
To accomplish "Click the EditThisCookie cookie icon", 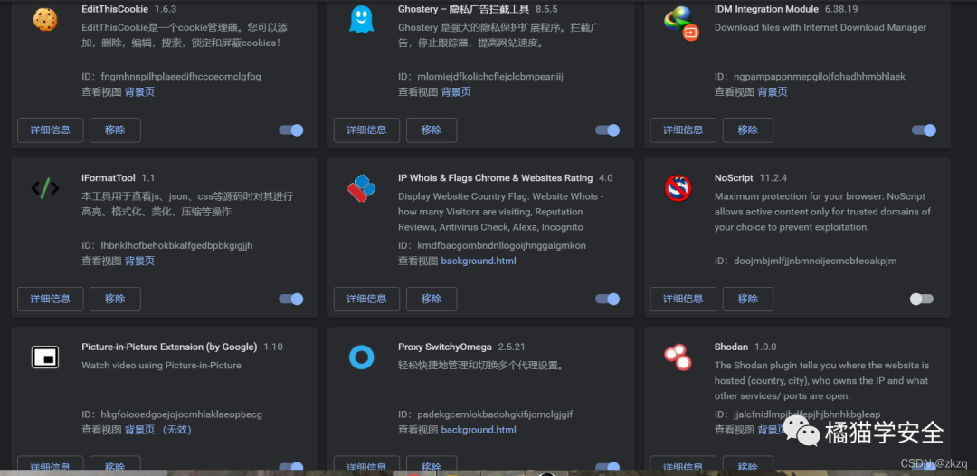I will click(x=45, y=19).
